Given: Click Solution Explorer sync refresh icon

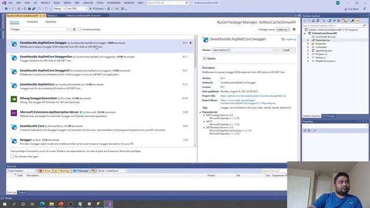Looking at the screenshot, I should (330, 21).
